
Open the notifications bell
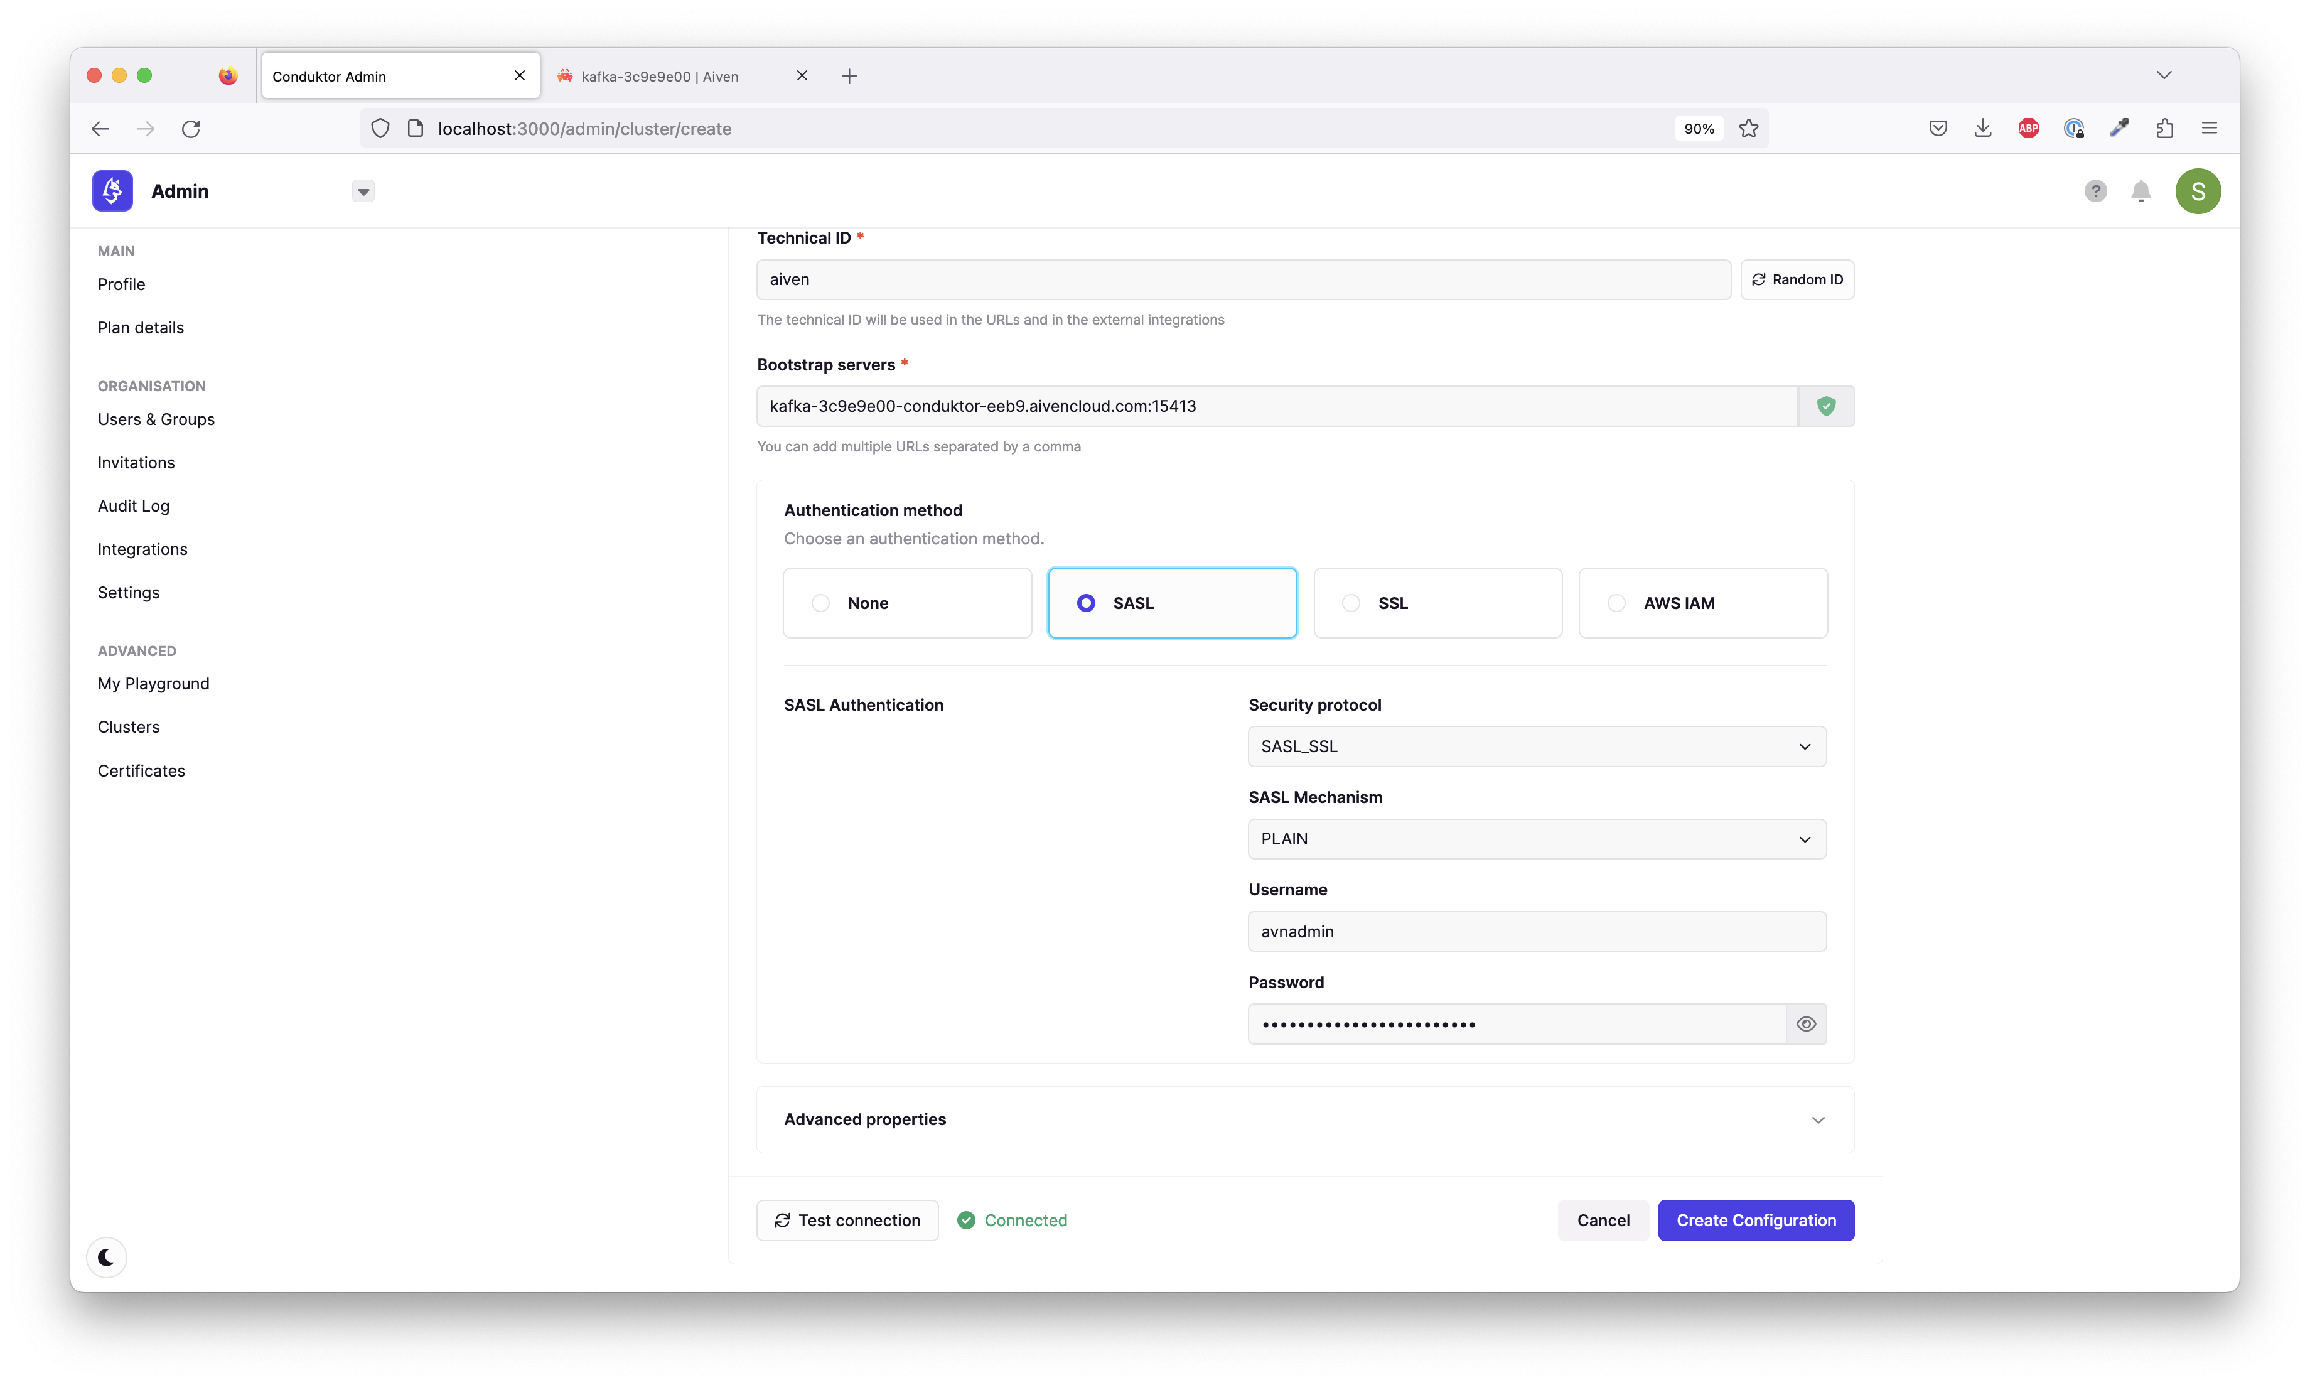tap(2141, 191)
